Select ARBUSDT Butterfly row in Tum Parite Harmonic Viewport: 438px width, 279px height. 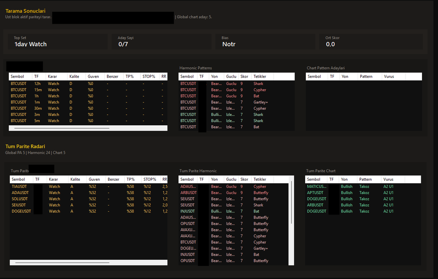234,192
